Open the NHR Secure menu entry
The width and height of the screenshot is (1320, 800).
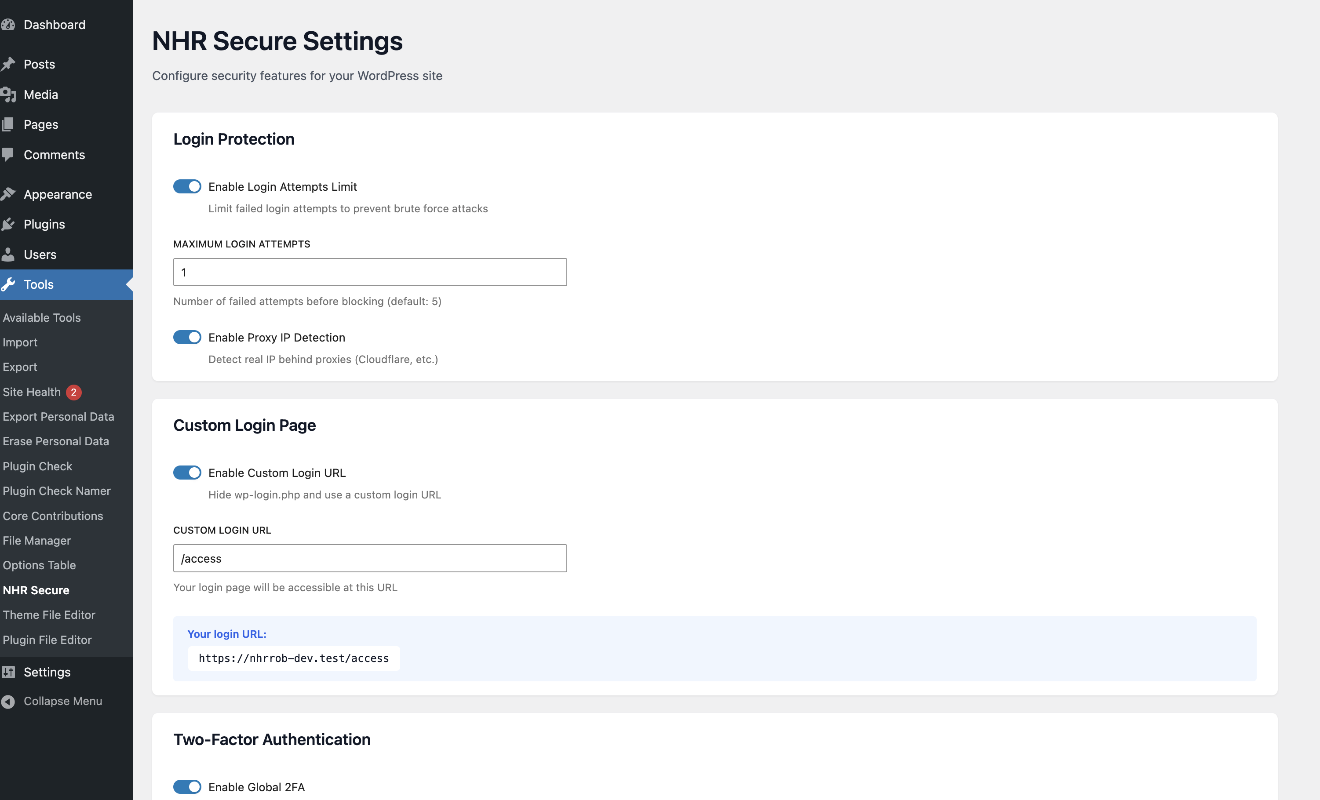point(36,590)
